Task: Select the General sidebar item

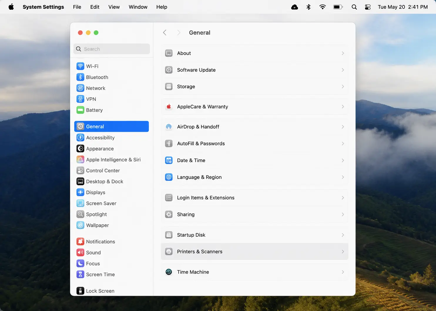Action: point(112,126)
